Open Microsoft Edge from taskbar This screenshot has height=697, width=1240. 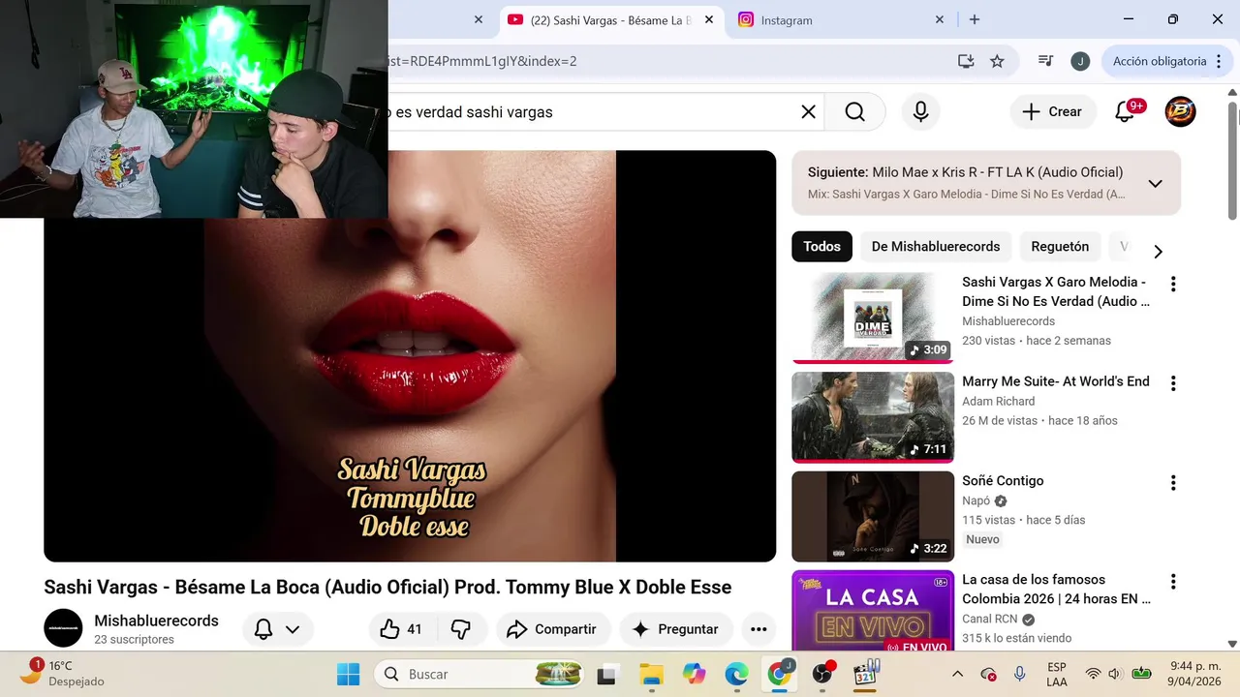(x=736, y=674)
